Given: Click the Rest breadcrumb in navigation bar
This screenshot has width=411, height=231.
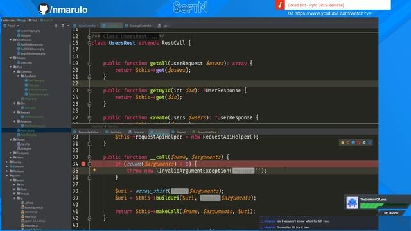Looking at the screenshot, I should 33,20.
